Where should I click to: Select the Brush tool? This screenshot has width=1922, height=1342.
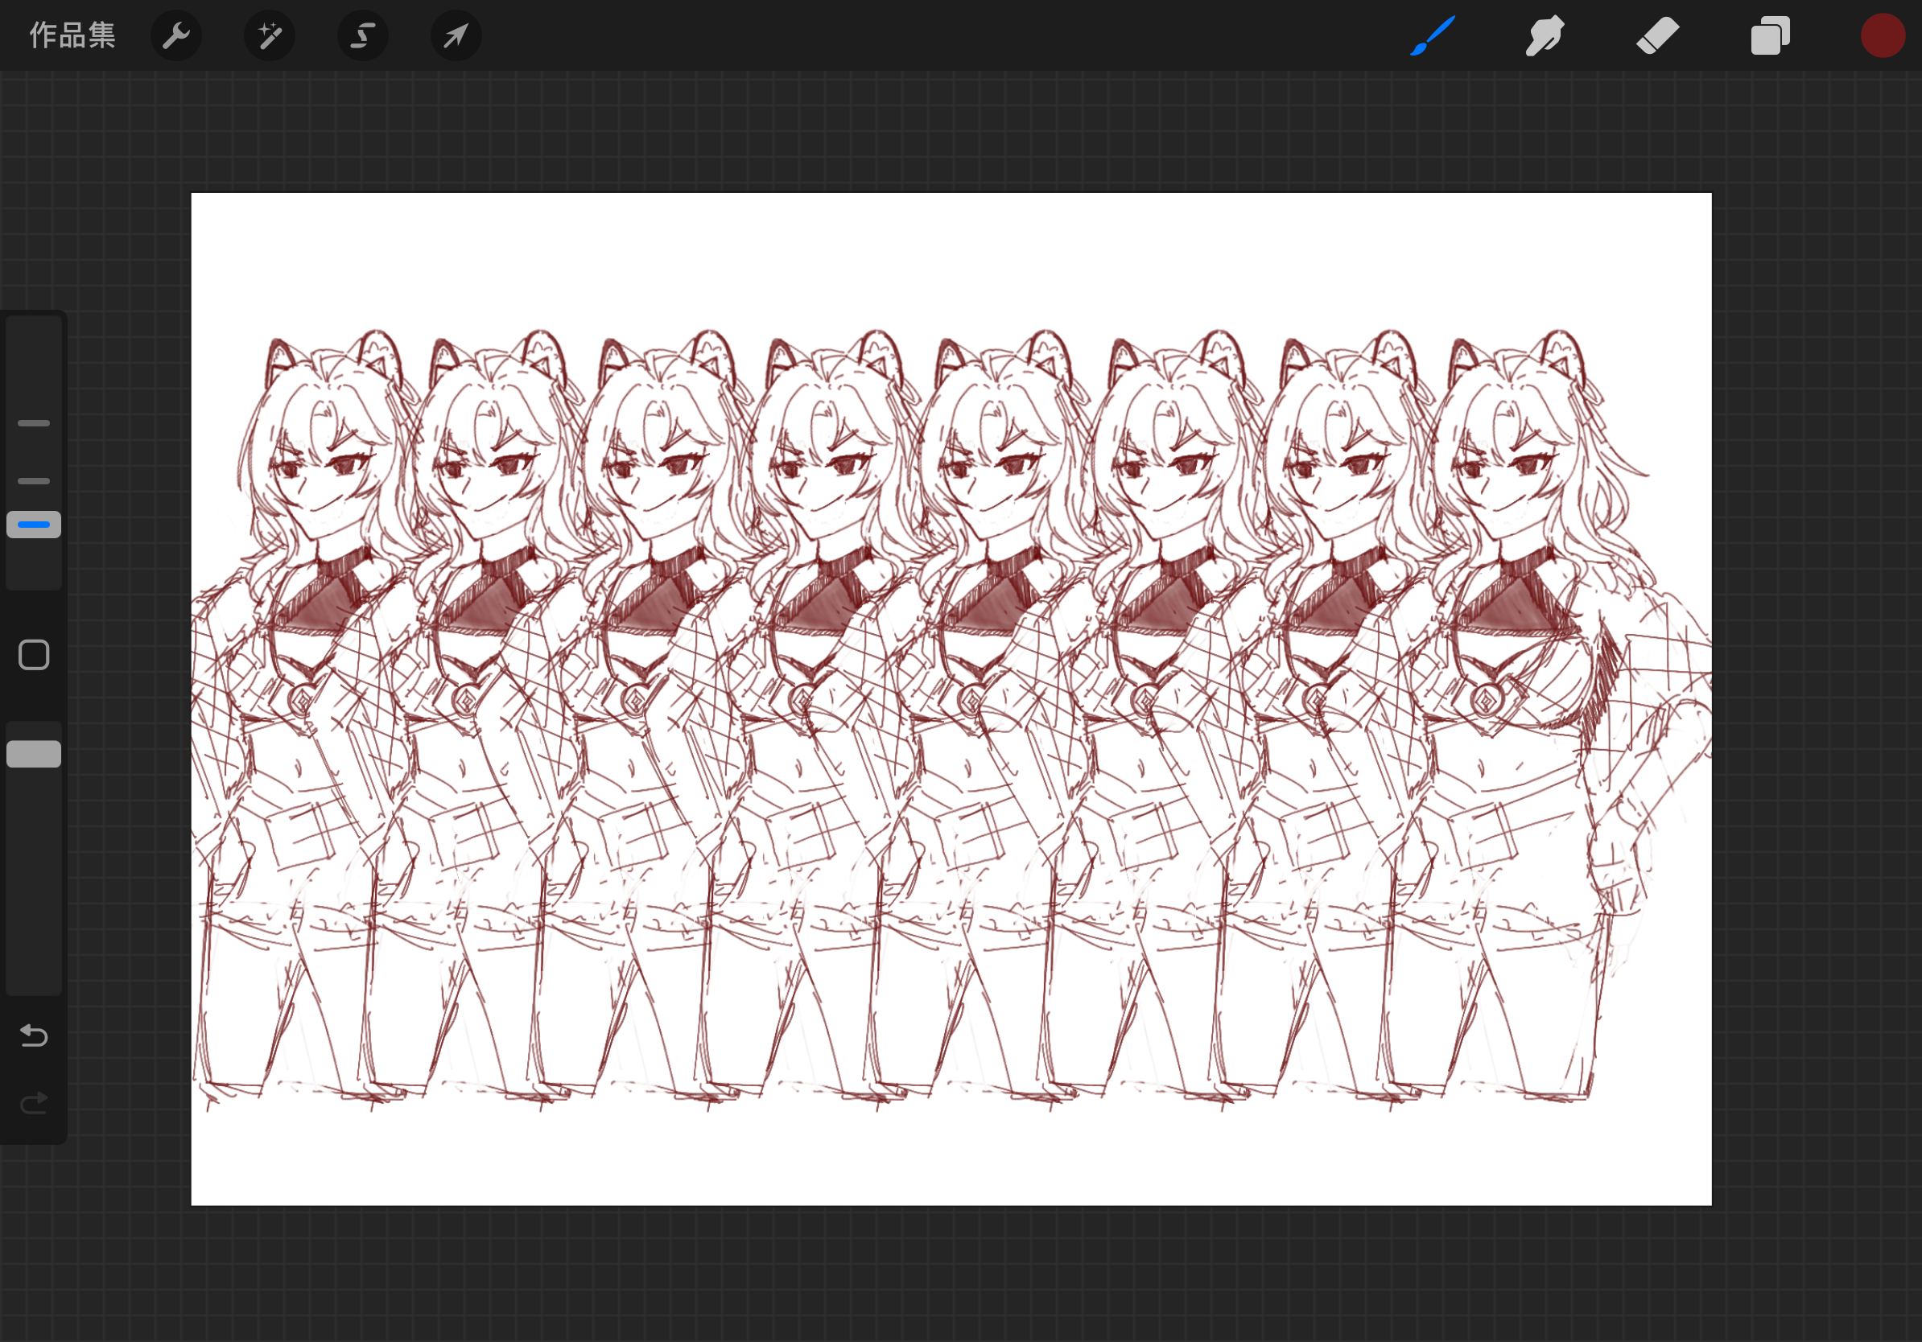tap(1433, 36)
